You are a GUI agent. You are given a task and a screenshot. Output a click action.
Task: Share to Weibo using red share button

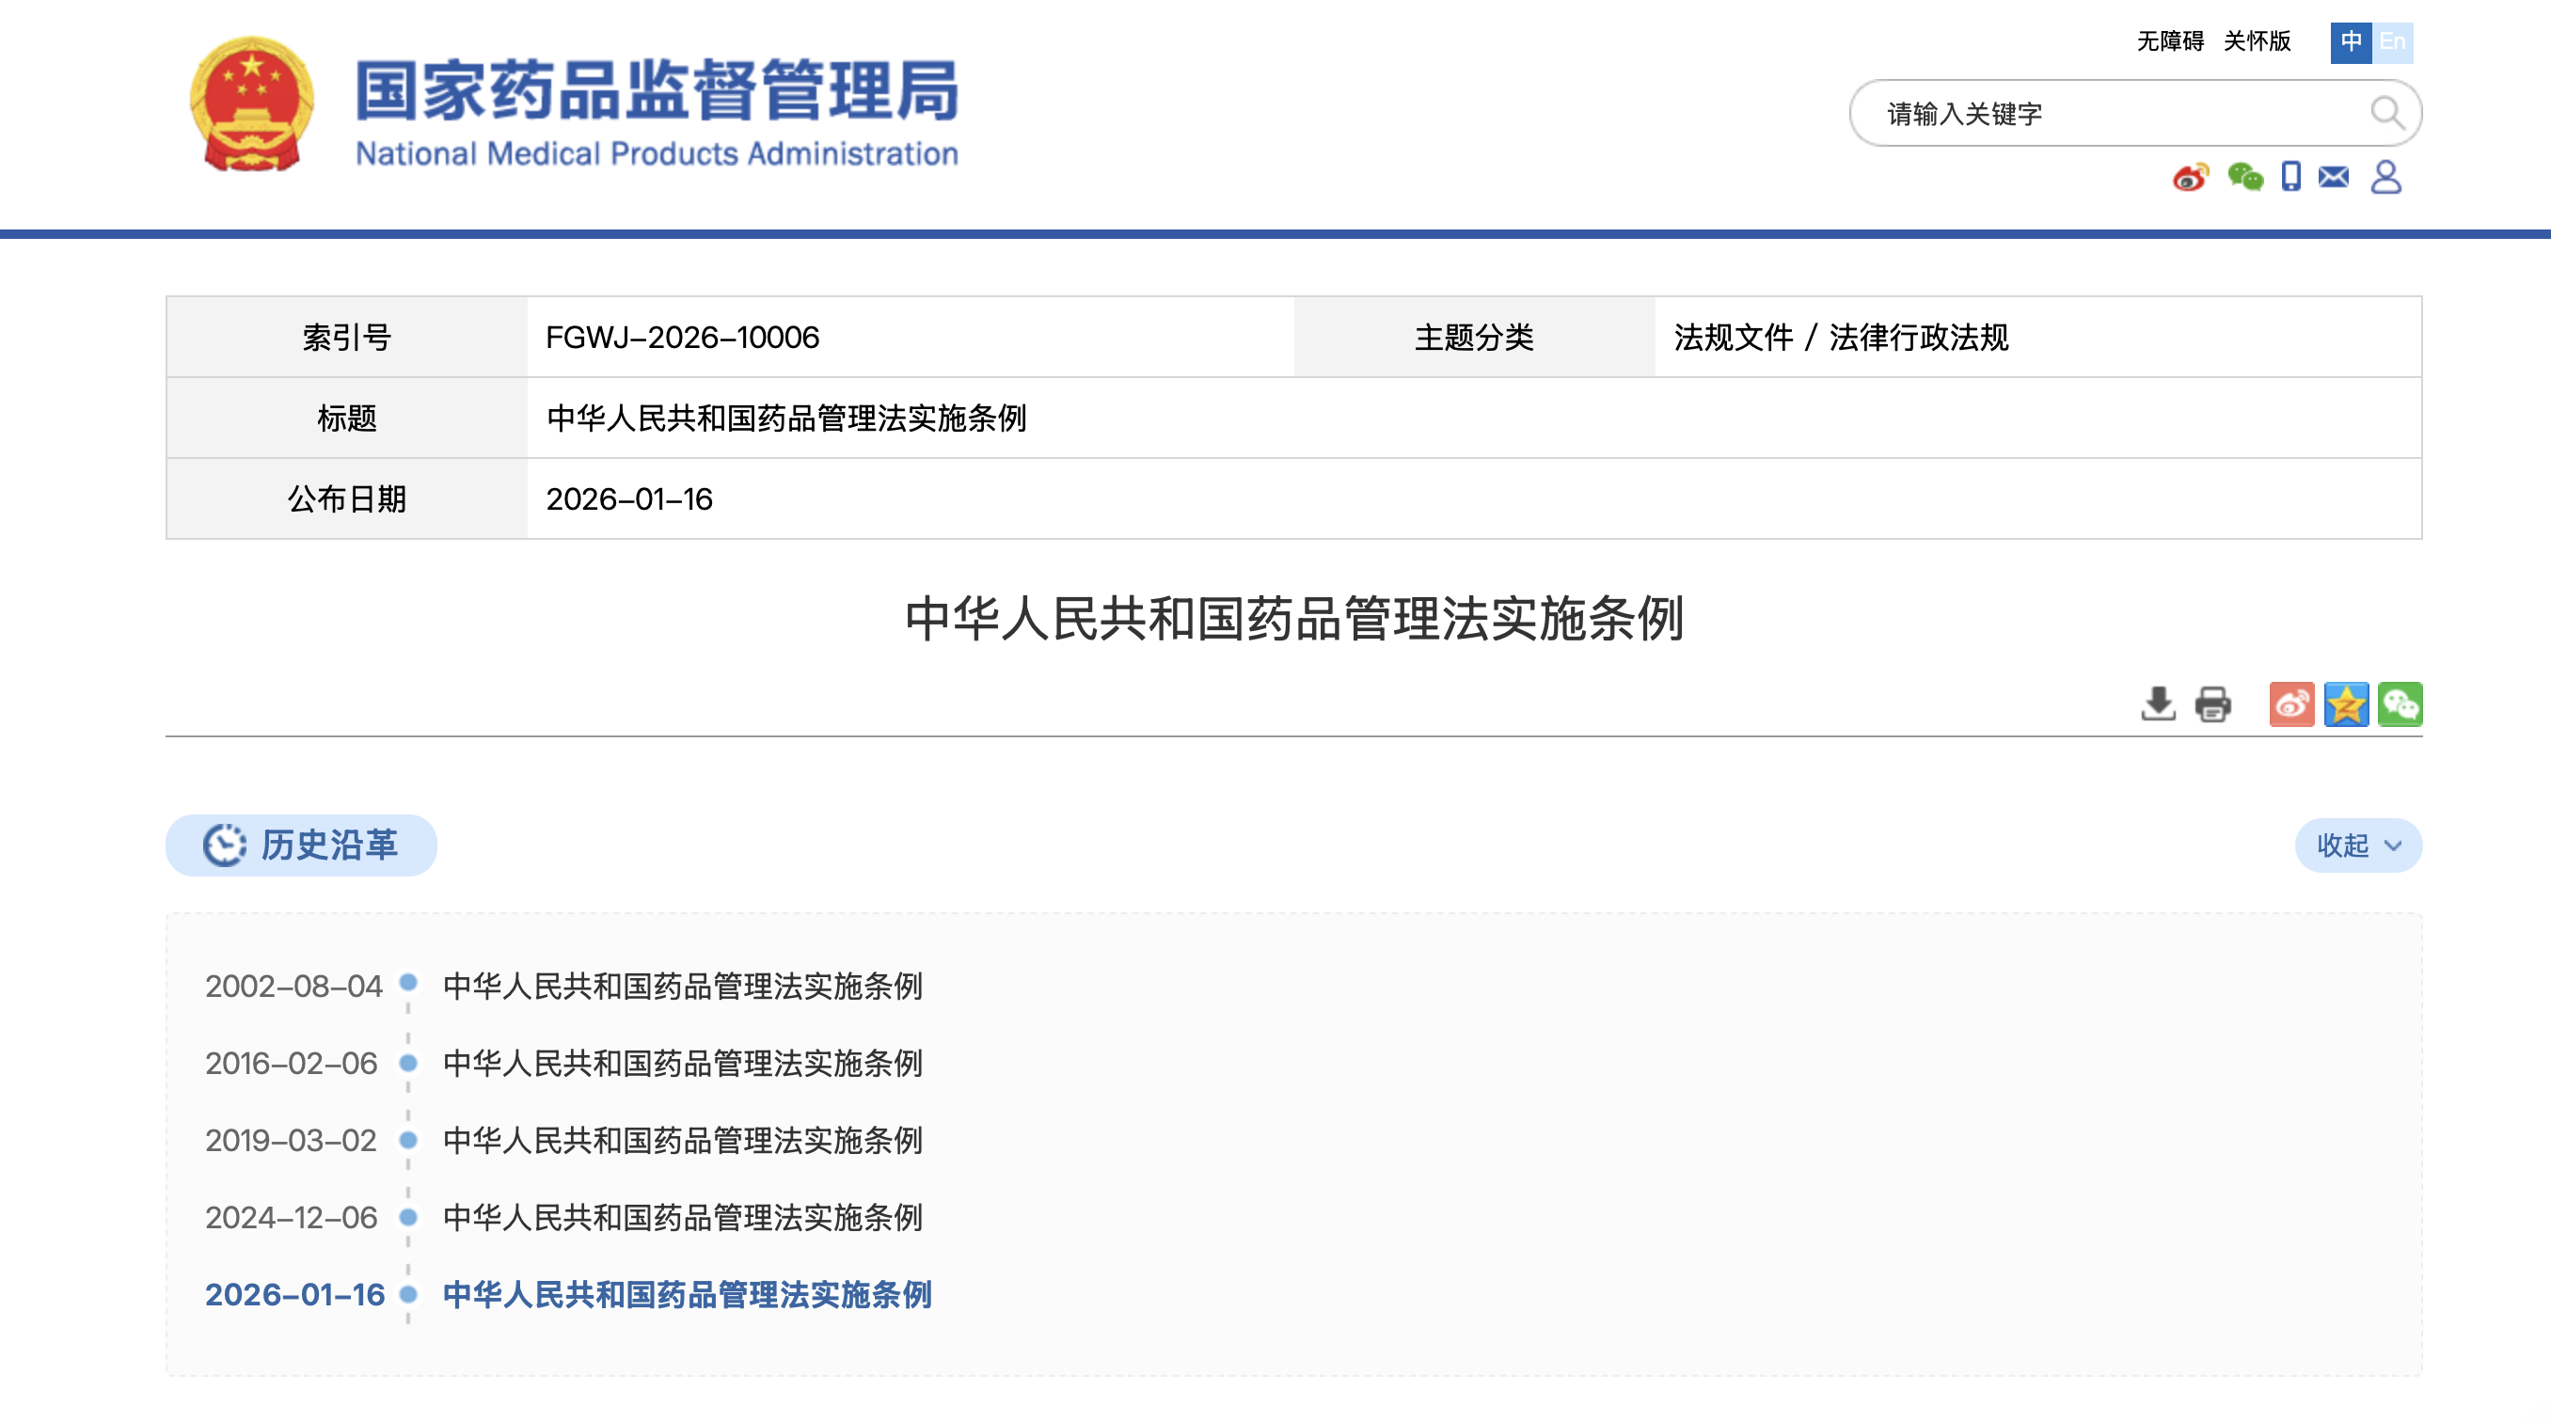click(x=2291, y=704)
